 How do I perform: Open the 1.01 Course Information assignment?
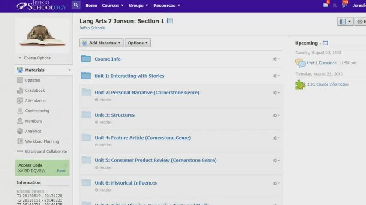point(328,85)
